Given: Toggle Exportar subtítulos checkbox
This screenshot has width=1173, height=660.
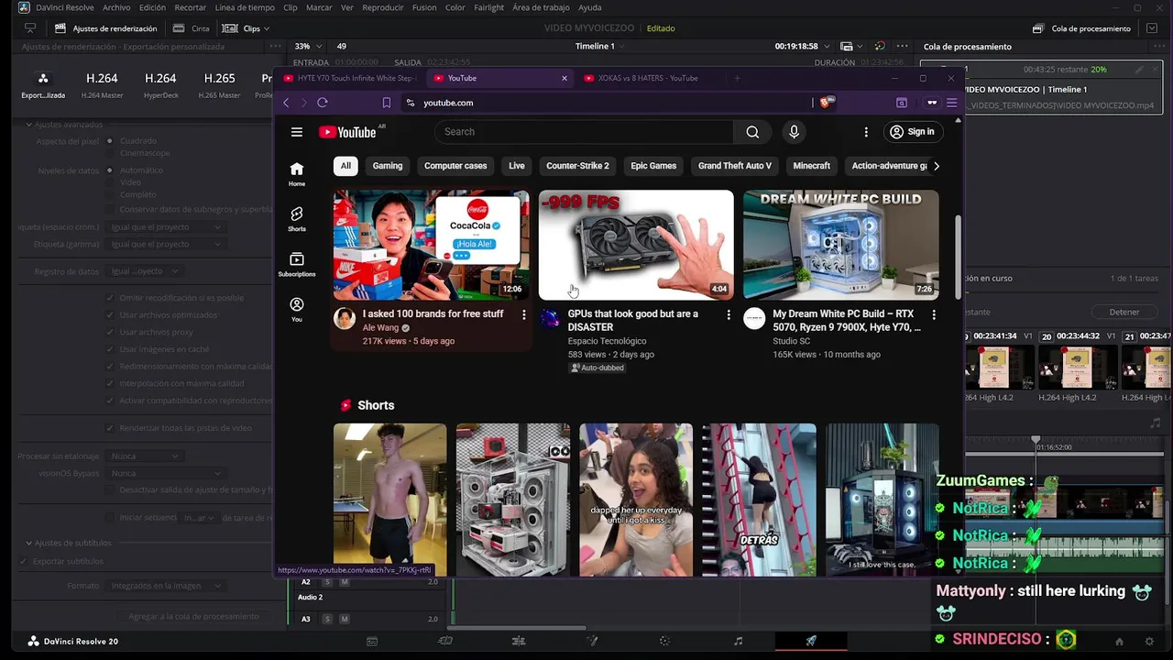Looking at the screenshot, I should click(x=23, y=561).
